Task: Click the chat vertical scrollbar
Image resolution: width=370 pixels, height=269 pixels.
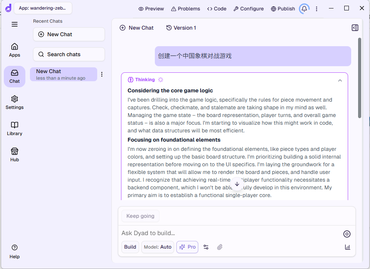Action: pos(360,78)
